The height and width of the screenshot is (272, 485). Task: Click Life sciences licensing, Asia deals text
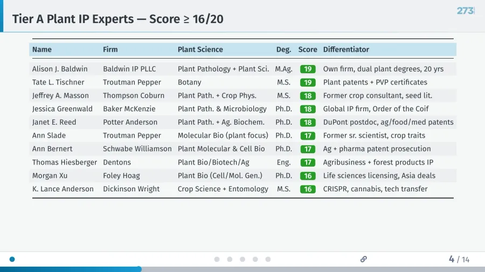click(x=379, y=175)
